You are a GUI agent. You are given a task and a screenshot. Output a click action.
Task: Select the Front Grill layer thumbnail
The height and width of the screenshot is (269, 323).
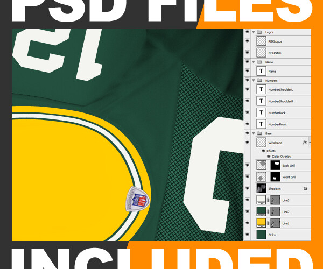tap(261, 177)
